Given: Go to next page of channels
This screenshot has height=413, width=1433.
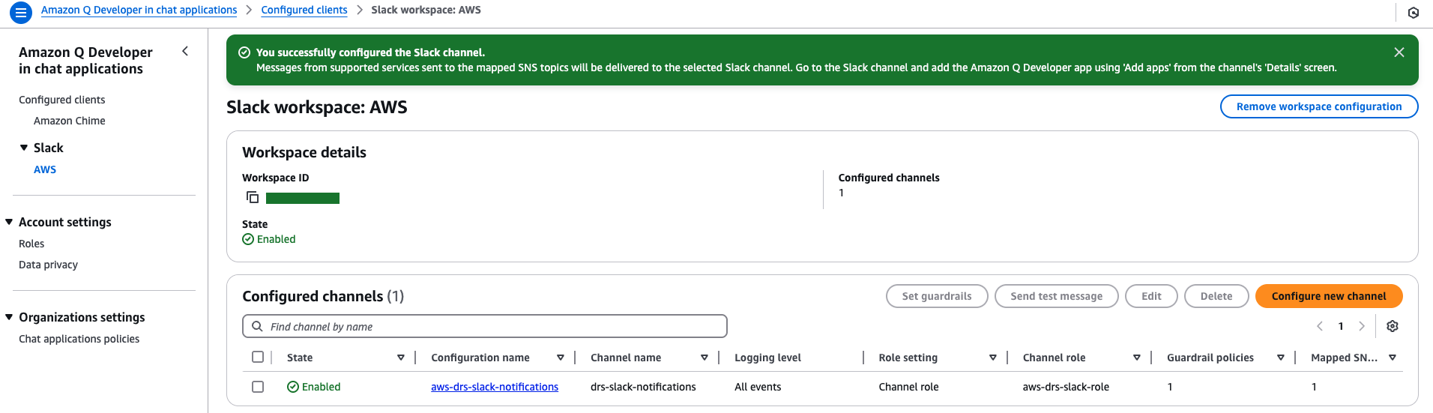Looking at the screenshot, I should click(1362, 327).
